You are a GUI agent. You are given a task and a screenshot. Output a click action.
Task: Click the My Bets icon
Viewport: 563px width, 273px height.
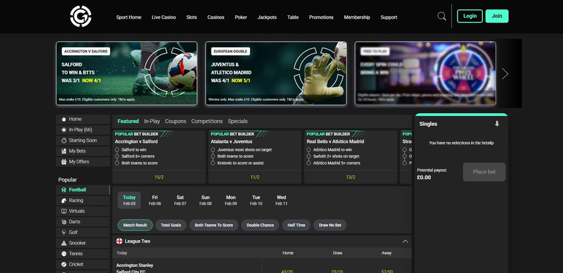(64, 151)
